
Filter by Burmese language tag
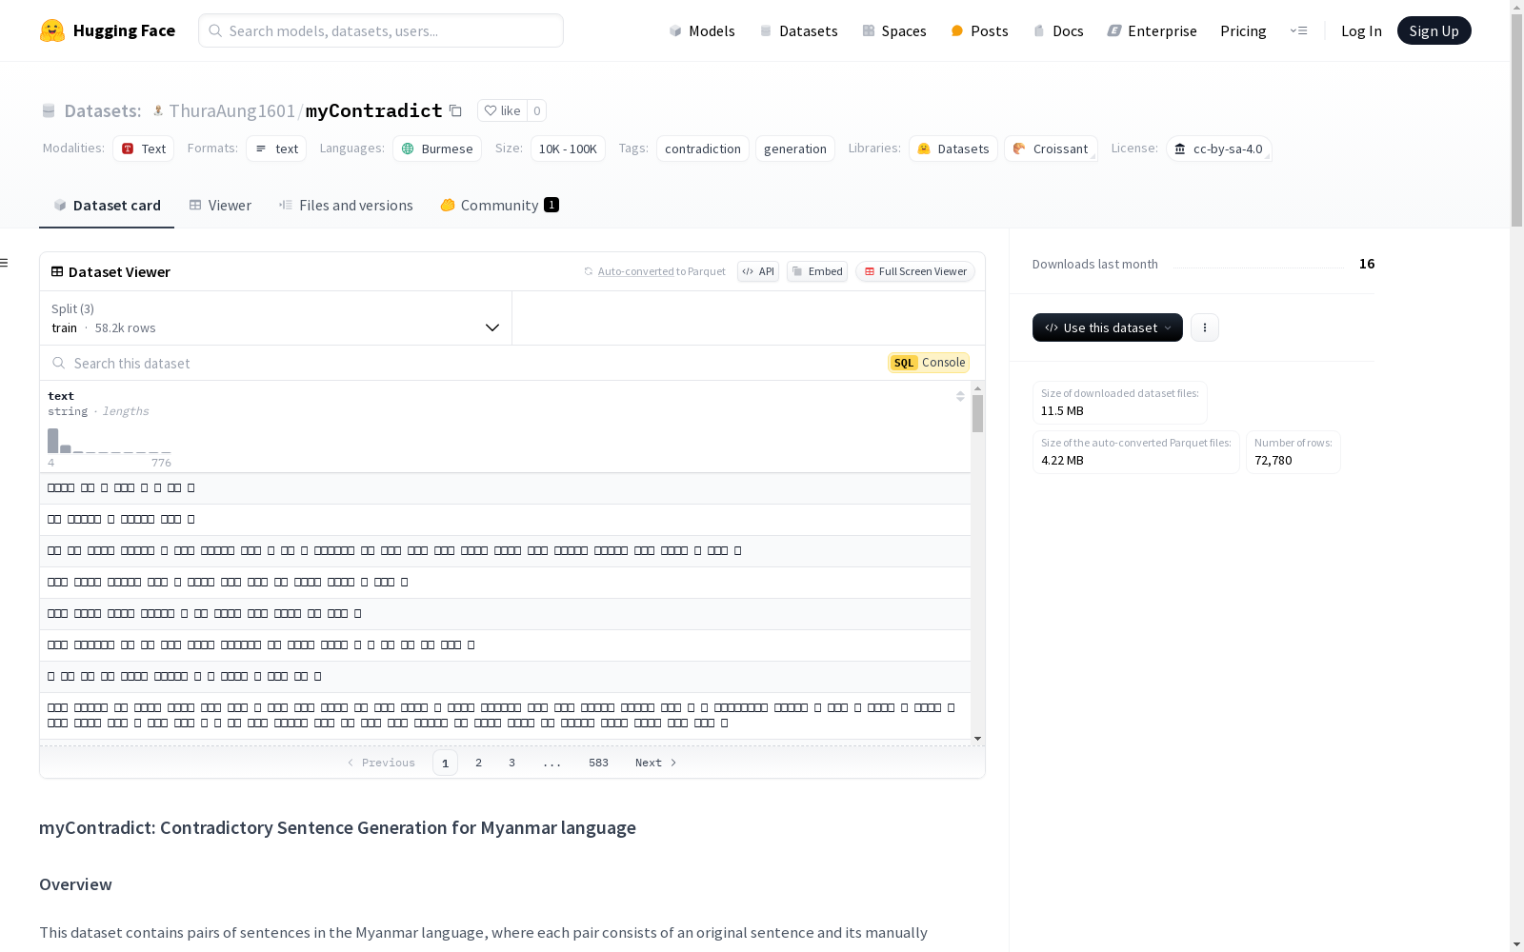pos(437,149)
